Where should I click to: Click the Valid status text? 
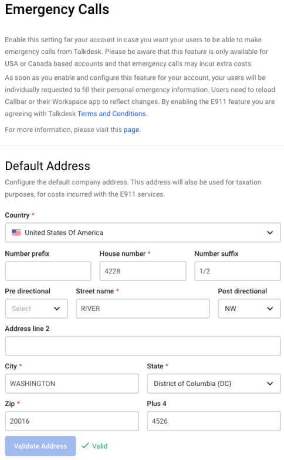tap(100, 446)
